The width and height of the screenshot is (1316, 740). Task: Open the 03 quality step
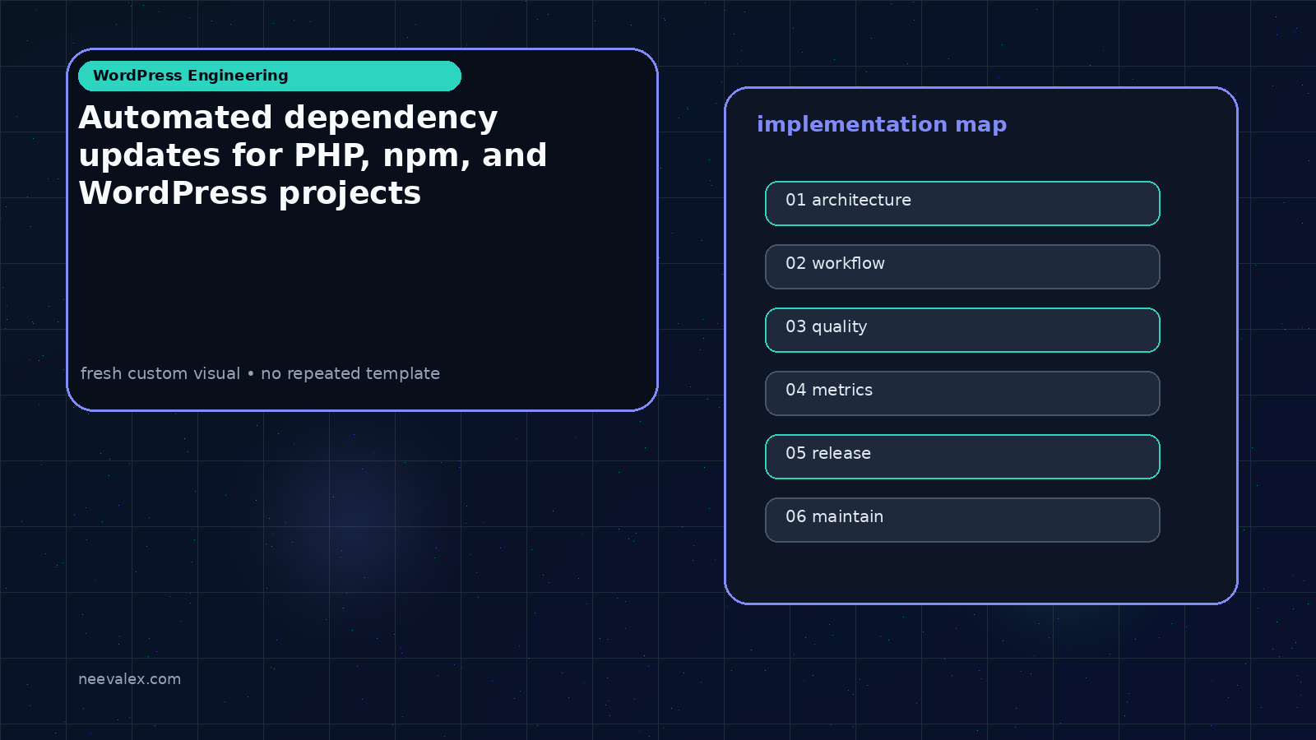(962, 330)
